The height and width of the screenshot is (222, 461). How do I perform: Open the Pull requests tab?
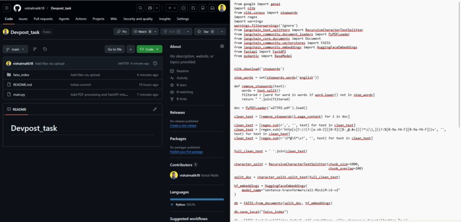[43, 19]
